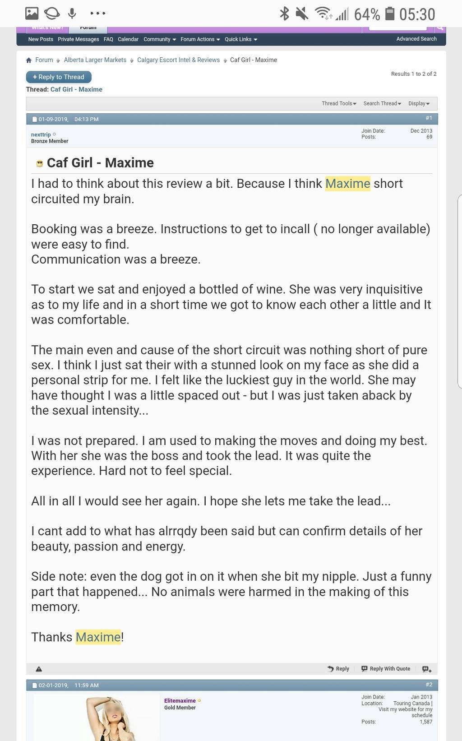Tap the gallery image icon in status bar

click(x=32, y=13)
